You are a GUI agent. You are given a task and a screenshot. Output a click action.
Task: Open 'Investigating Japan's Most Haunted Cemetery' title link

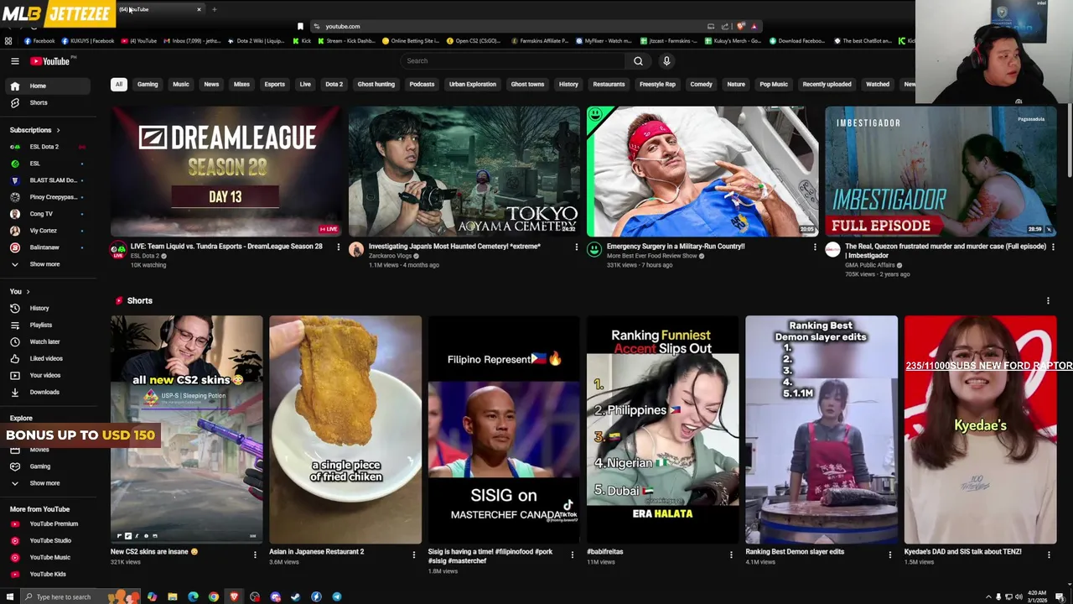pos(454,247)
